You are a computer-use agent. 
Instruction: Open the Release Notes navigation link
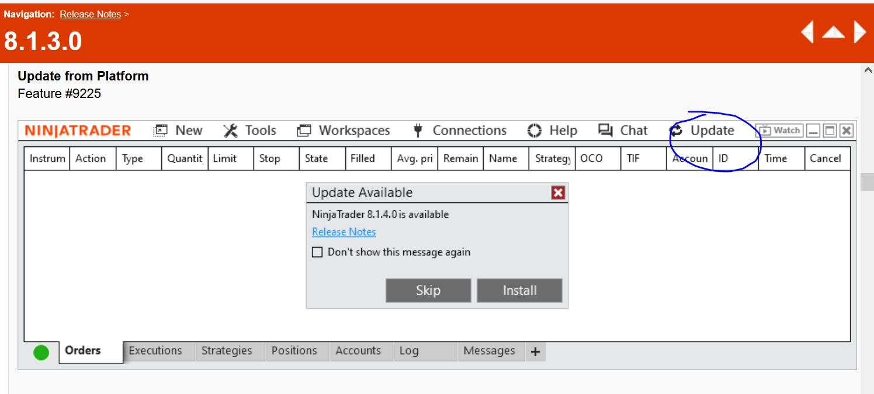point(91,14)
